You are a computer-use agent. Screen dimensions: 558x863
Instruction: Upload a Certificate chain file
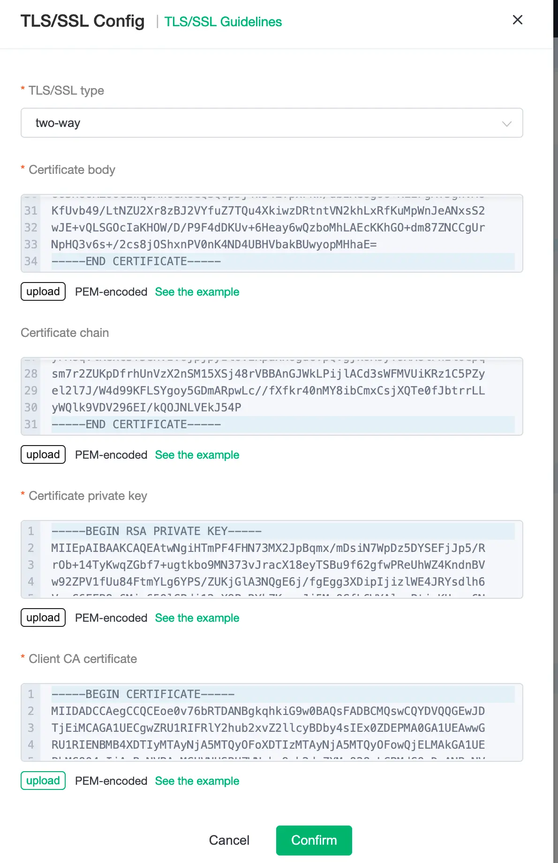tap(43, 454)
